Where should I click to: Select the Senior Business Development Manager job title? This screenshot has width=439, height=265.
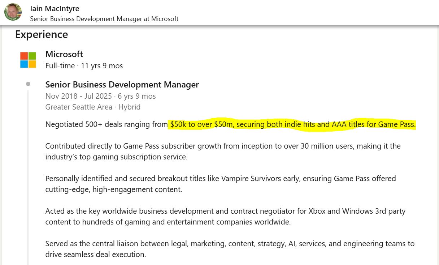pyautogui.click(x=122, y=85)
